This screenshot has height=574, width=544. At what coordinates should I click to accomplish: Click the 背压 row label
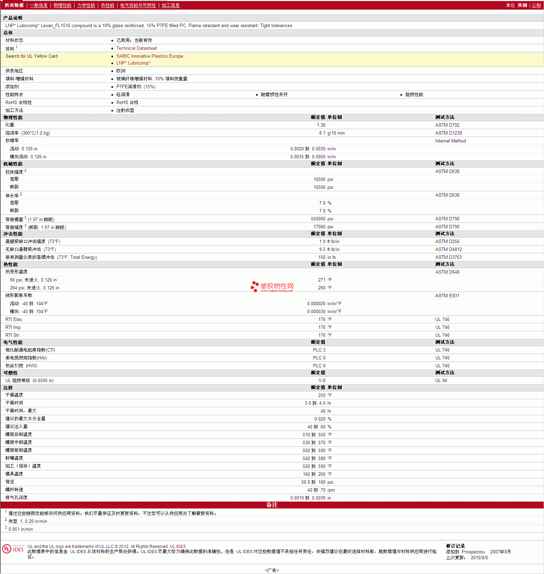[10, 482]
